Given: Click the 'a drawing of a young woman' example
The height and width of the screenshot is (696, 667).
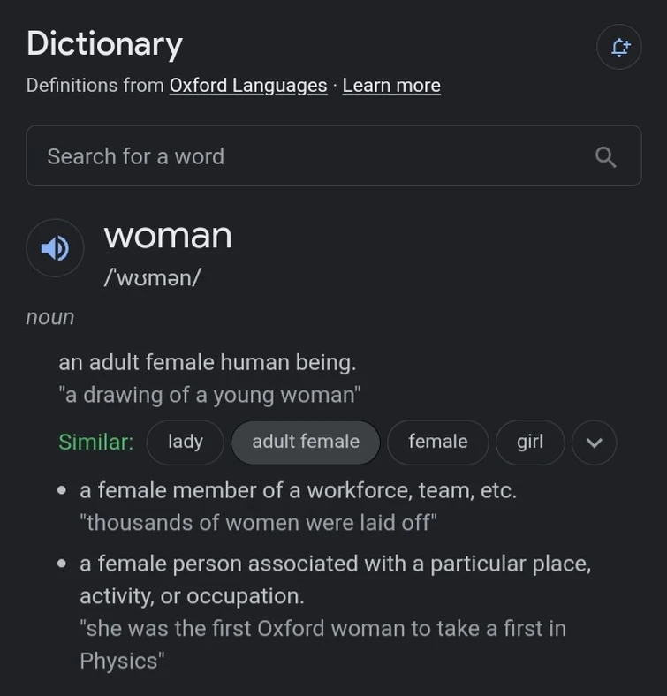Looking at the screenshot, I should point(209,395).
